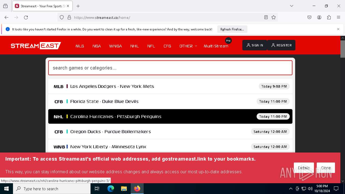Image resolution: width=345 pixels, height=194 pixels.
Task: Click Details button in red banner
Action: [304, 168]
